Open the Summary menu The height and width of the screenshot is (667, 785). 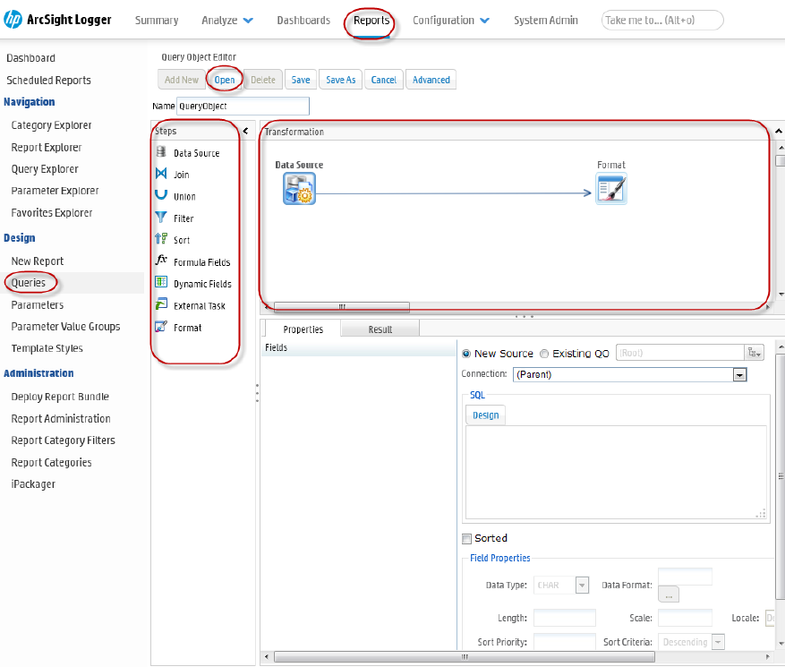pos(157,21)
